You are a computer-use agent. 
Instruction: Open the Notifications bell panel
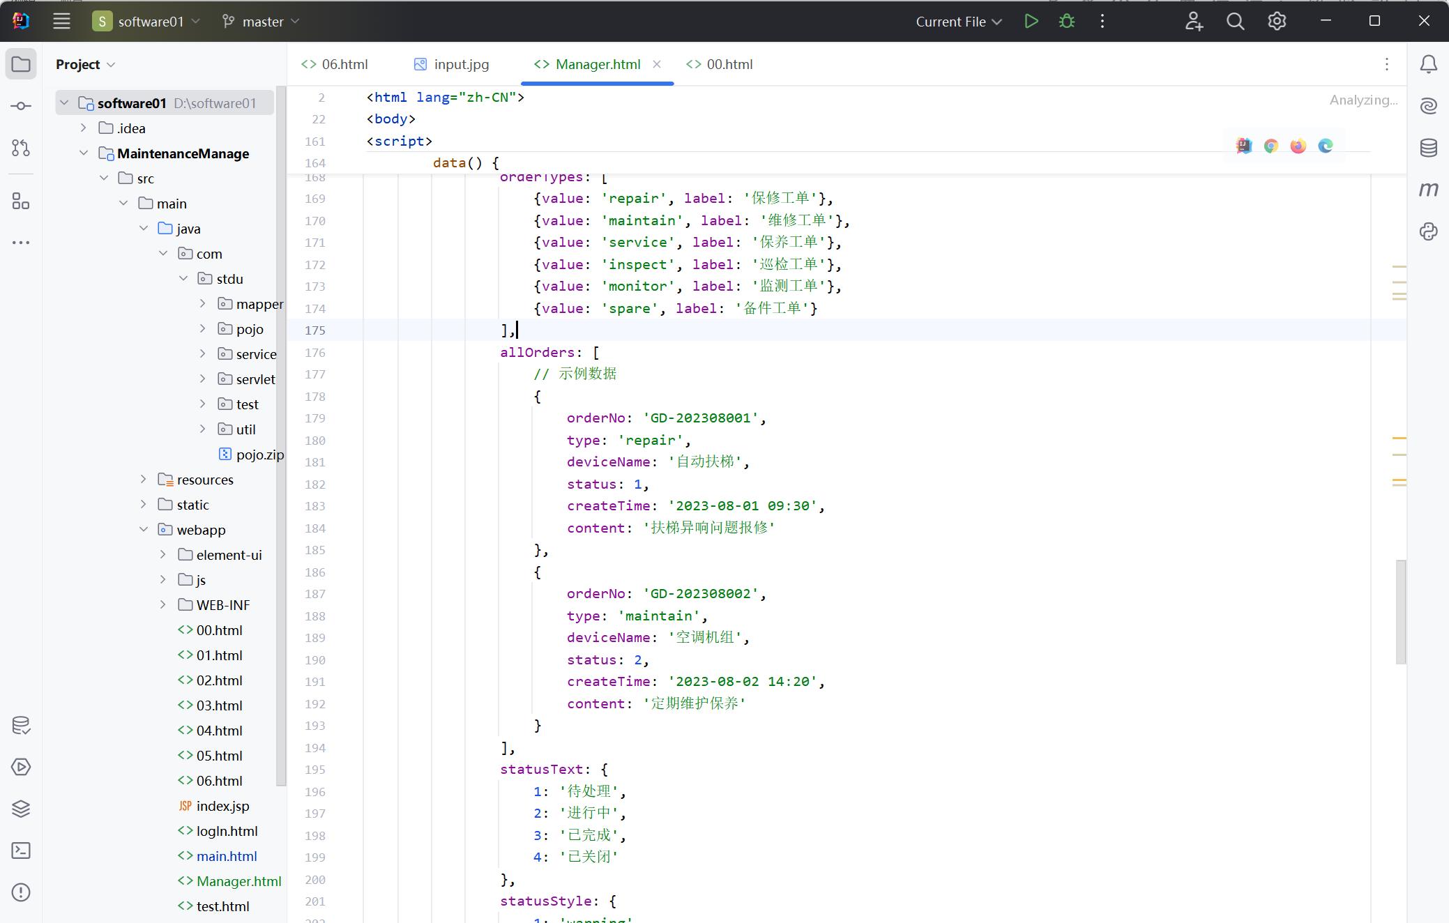coord(1428,64)
